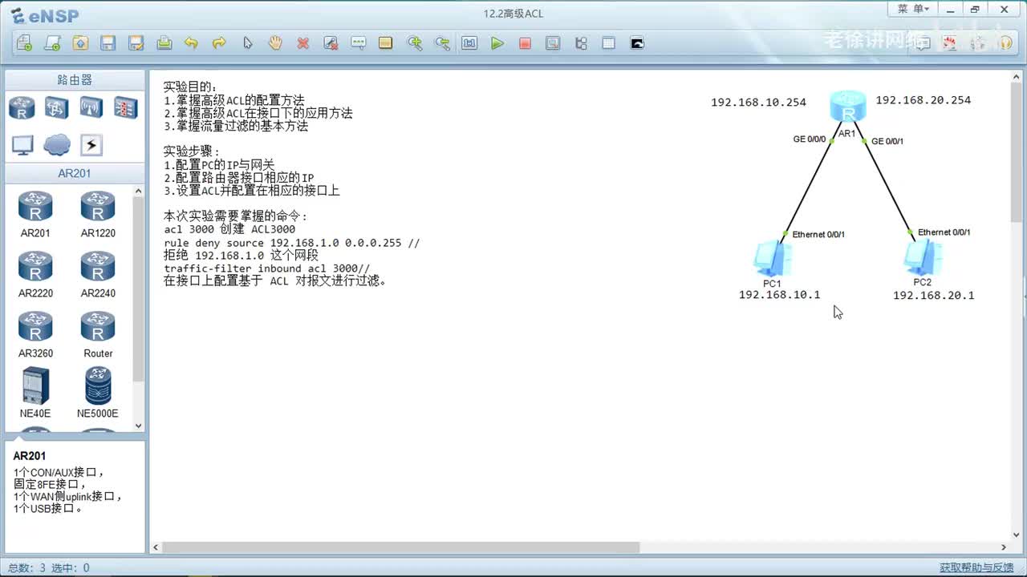
Task: Click the lab notes text block
Action: (x=291, y=184)
